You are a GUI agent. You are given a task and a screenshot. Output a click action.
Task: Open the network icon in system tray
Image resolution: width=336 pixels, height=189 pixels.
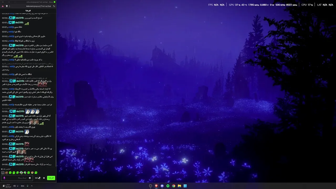click(18, 186)
